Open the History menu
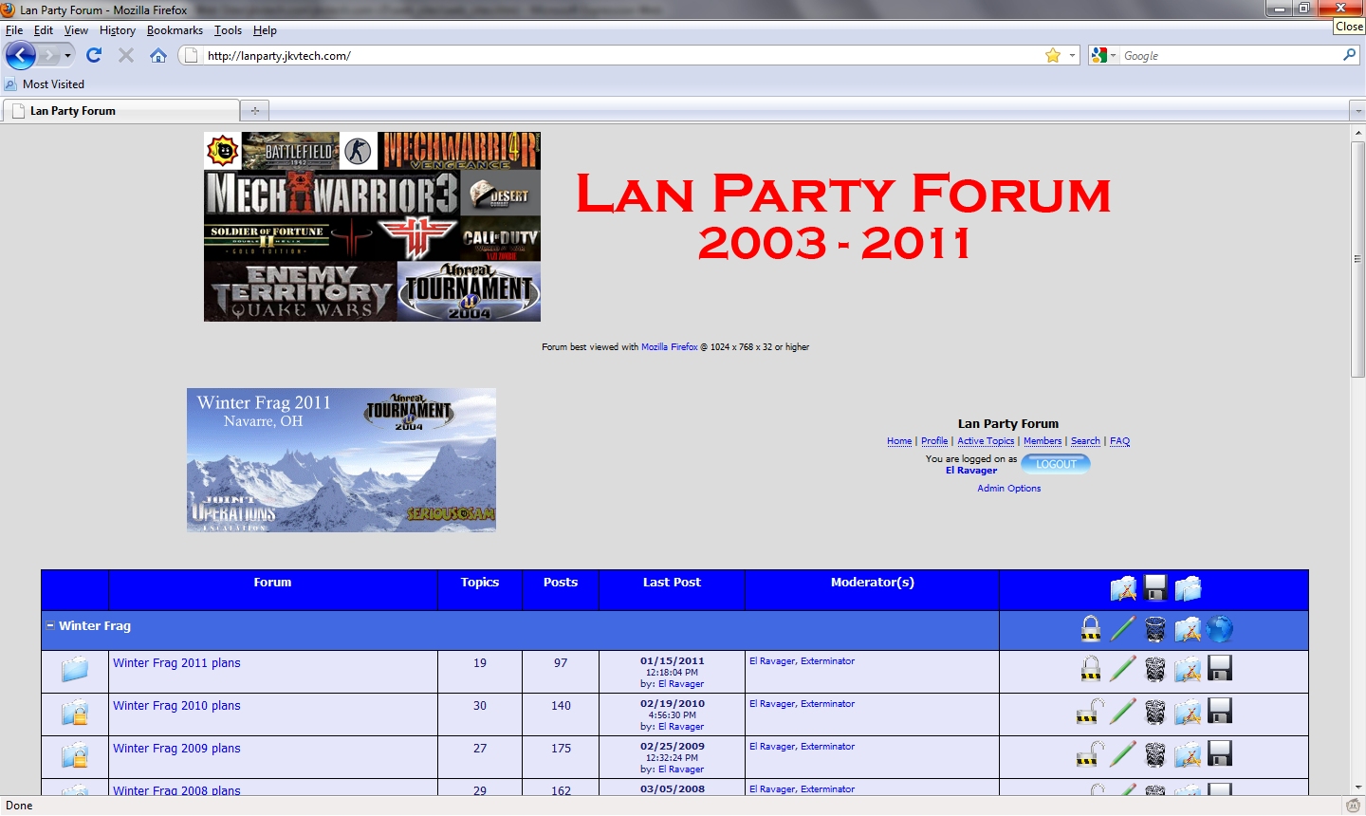The height and width of the screenshot is (816, 1366). [118, 30]
